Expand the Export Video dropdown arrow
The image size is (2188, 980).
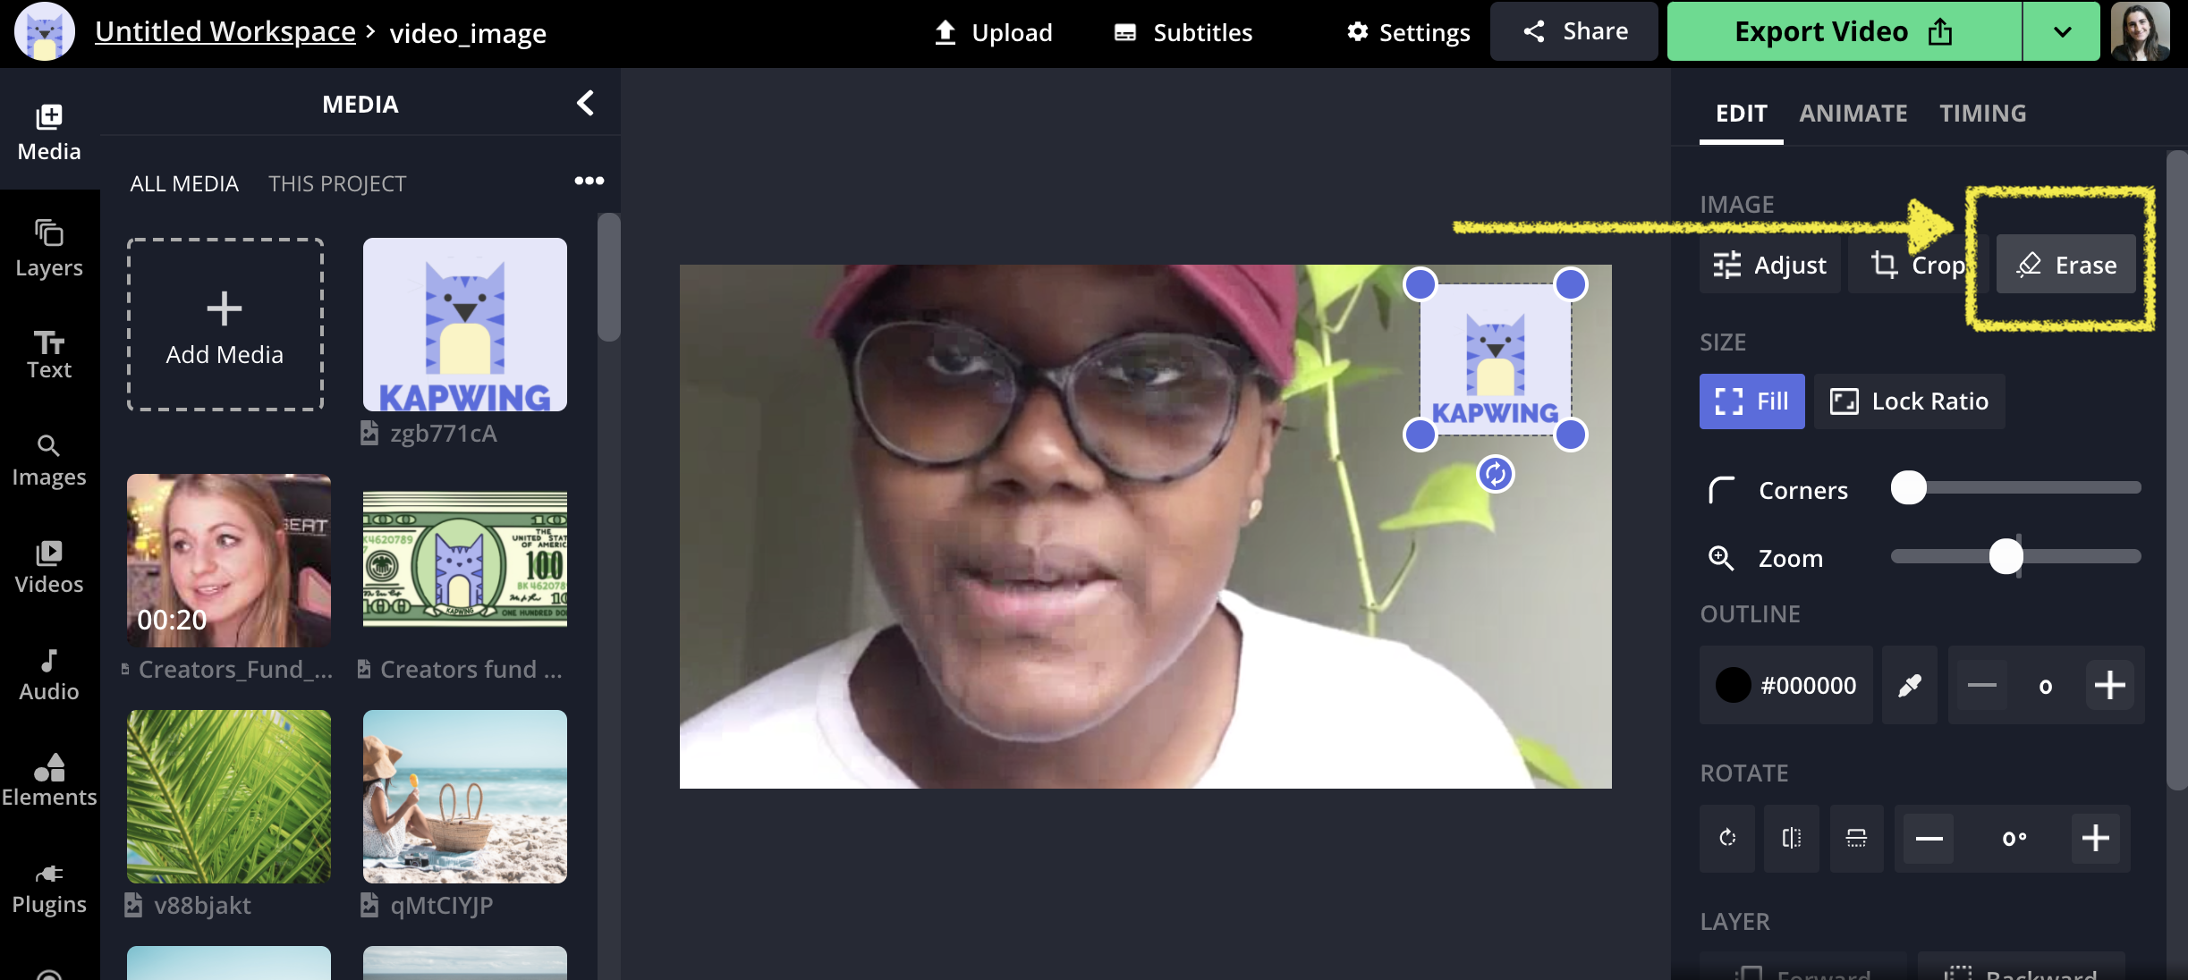[x=2062, y=32]
